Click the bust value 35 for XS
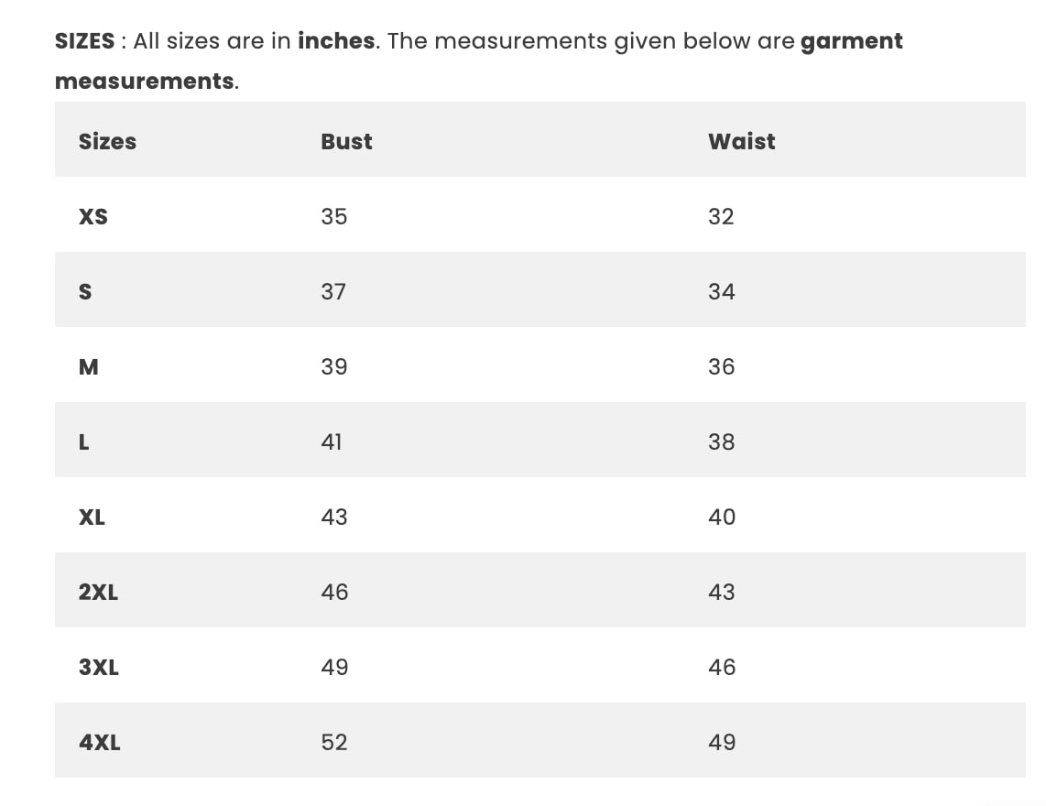 coord(334,216)
